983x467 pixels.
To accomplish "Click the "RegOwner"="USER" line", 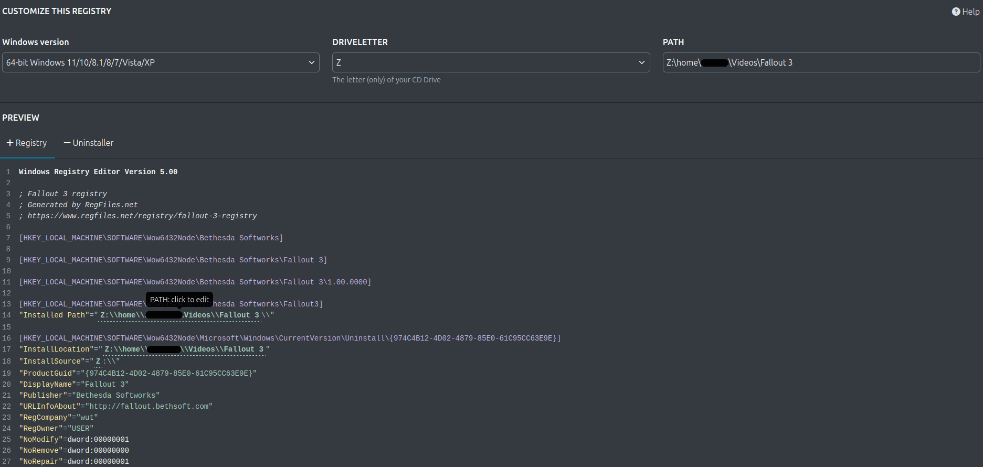I will [56, 428].
